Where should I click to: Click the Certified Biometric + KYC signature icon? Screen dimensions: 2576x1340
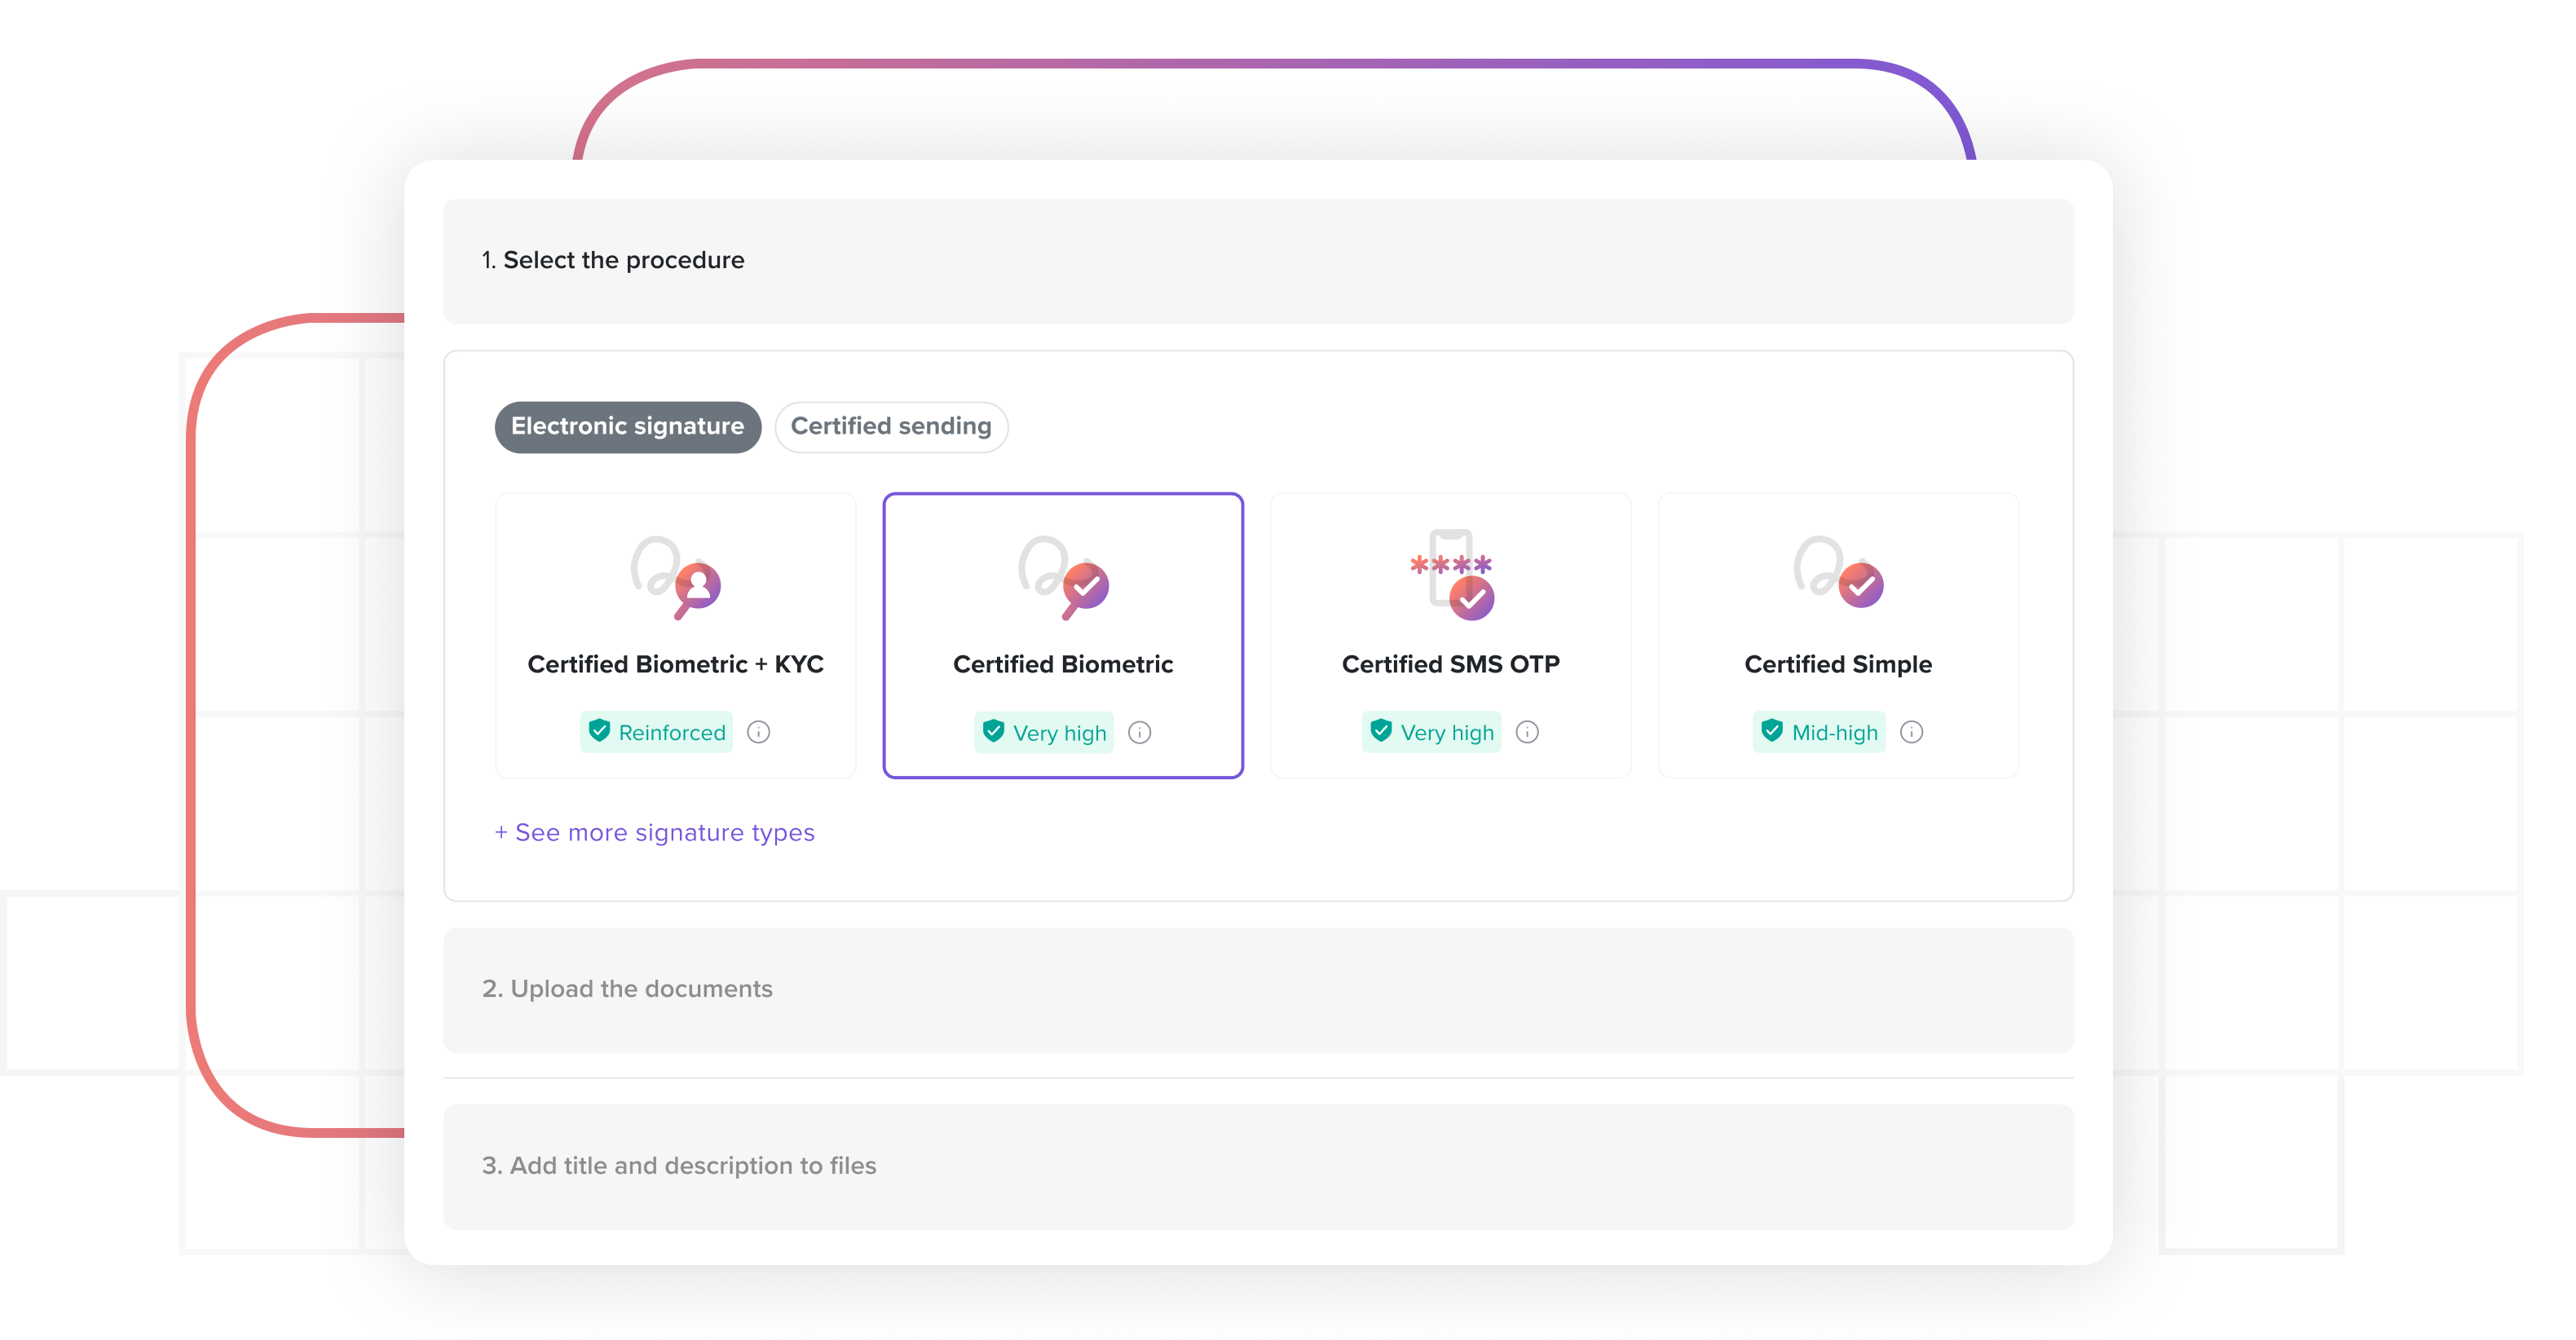[676, 578]
